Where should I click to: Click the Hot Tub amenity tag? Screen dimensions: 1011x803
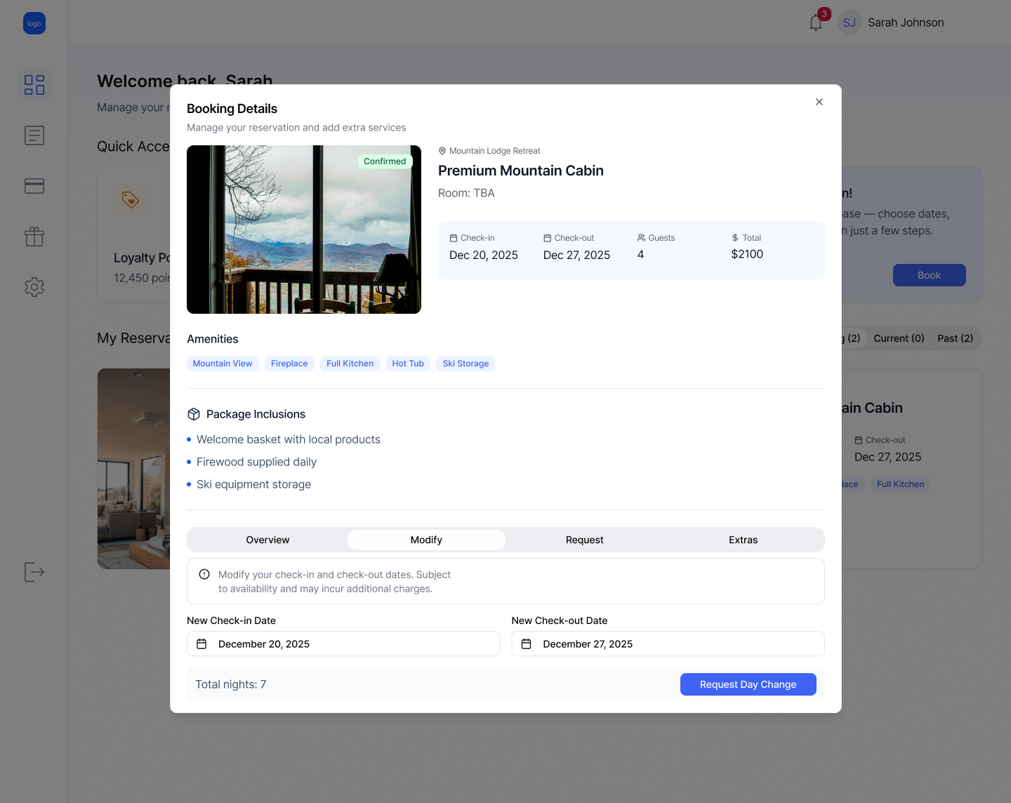[x=408, y=364]
